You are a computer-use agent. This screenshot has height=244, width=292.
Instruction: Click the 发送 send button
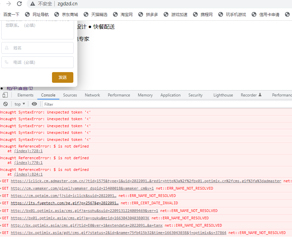(63, 77)
